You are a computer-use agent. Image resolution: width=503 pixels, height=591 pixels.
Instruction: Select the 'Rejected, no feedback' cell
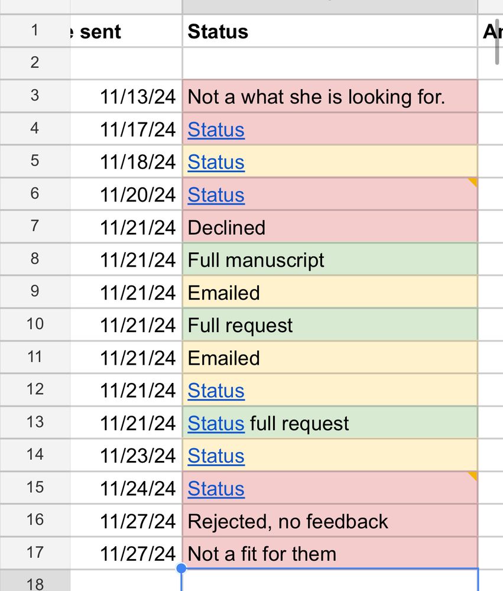pos(330,521)
